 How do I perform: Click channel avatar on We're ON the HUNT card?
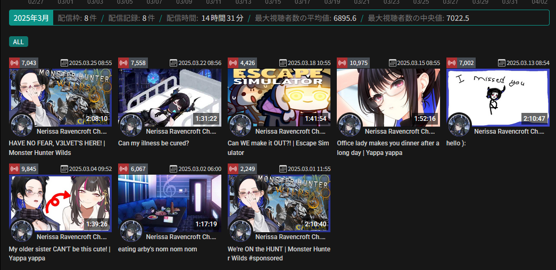click(241, 231)
